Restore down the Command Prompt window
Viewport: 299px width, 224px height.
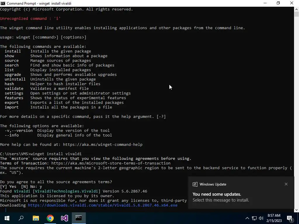pyautogui.click(x=278, y=3)
